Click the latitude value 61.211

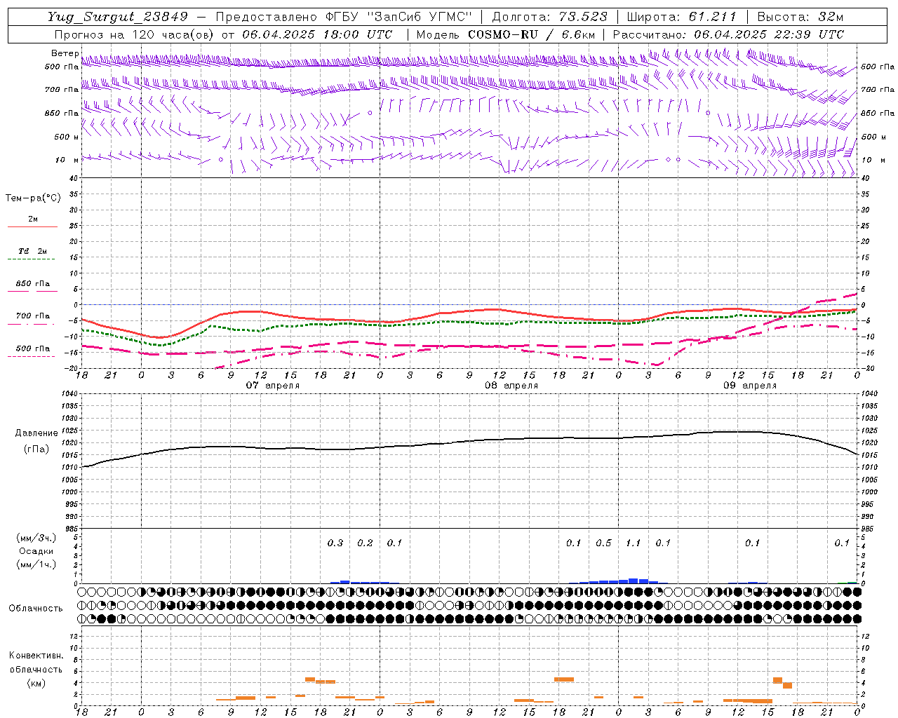712,17
